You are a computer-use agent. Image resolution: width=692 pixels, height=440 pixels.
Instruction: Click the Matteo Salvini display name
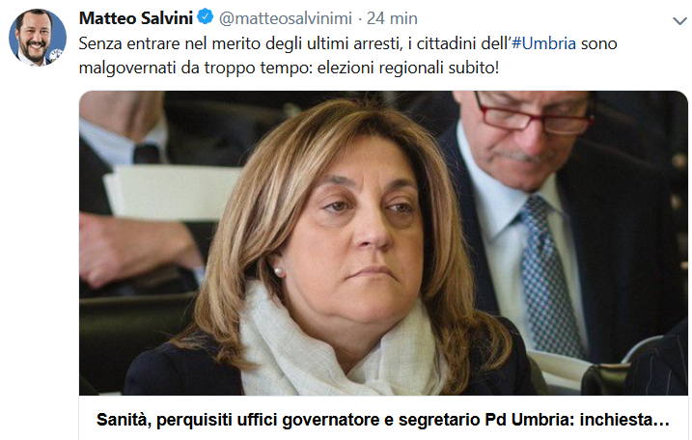click(x=136, y=18)
